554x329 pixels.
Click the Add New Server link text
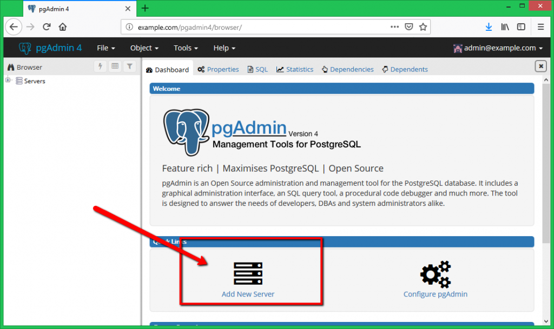pos(248,294)
